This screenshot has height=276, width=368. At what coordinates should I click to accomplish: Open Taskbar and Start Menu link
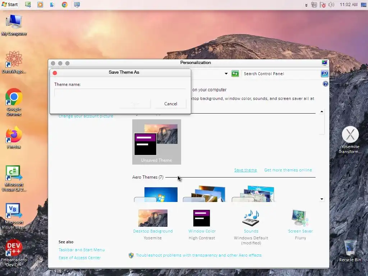(82, 250)
